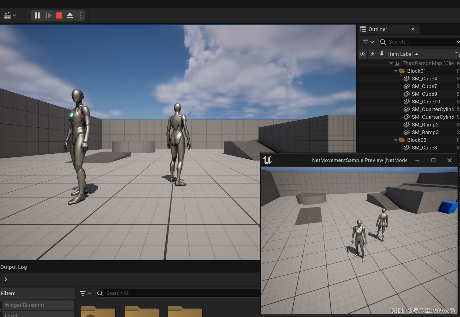Open the Outliner filter options dropdown
460x317 pixels.
[368, 42]
